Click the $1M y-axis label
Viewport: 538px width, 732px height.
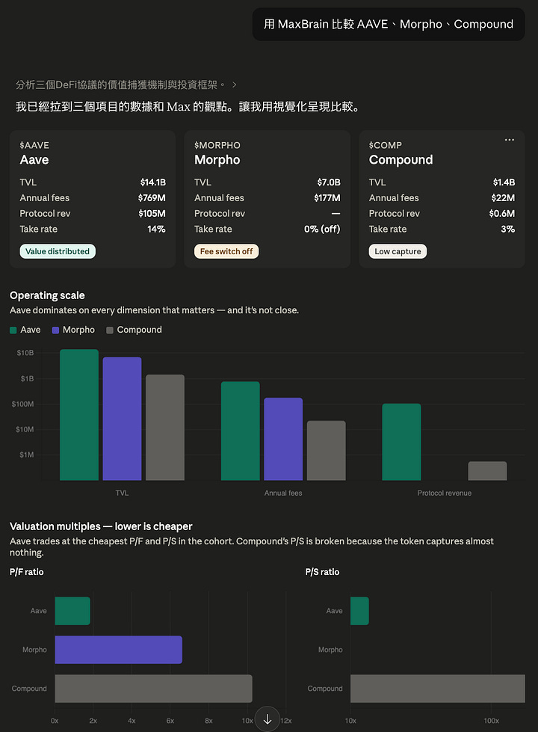[x=27, y=455]
